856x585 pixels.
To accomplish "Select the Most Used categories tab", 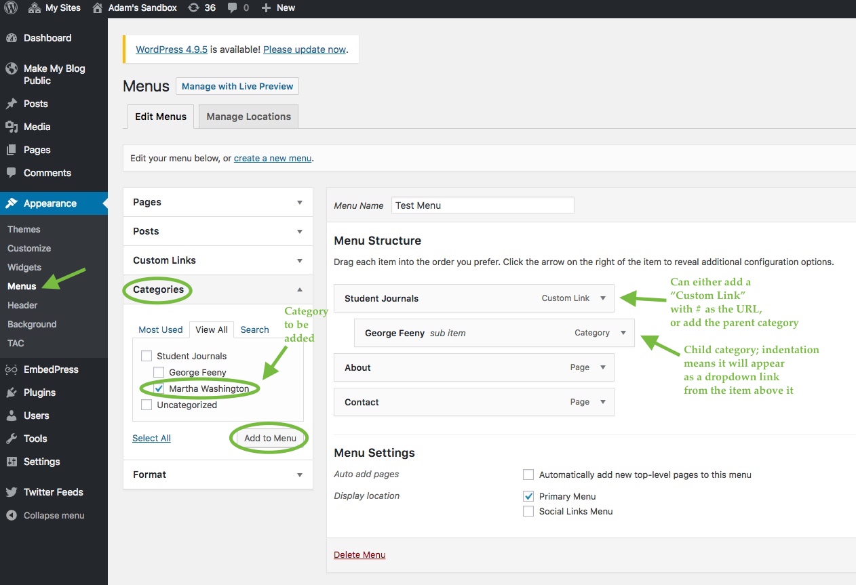I will pyautogui.click(x=161, y=329).
